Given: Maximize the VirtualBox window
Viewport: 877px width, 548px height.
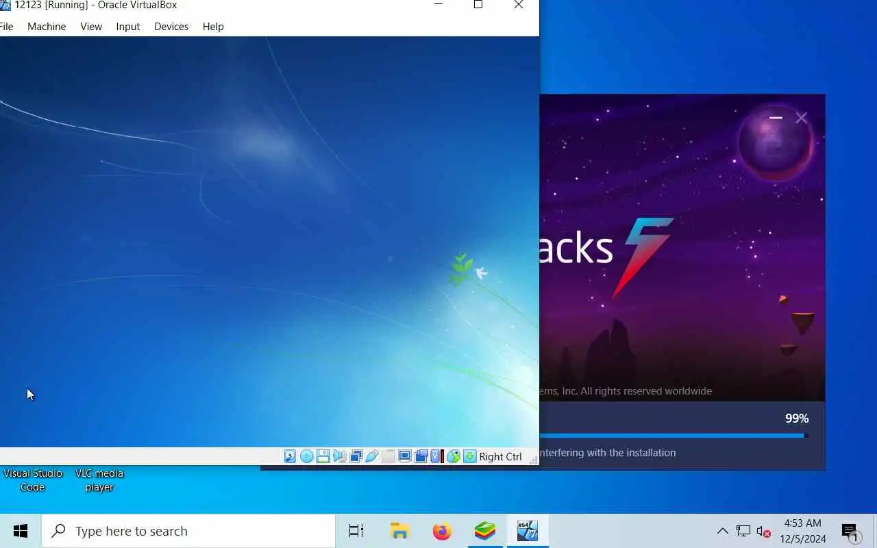Looking at the screenshot, I should [478, 5].
